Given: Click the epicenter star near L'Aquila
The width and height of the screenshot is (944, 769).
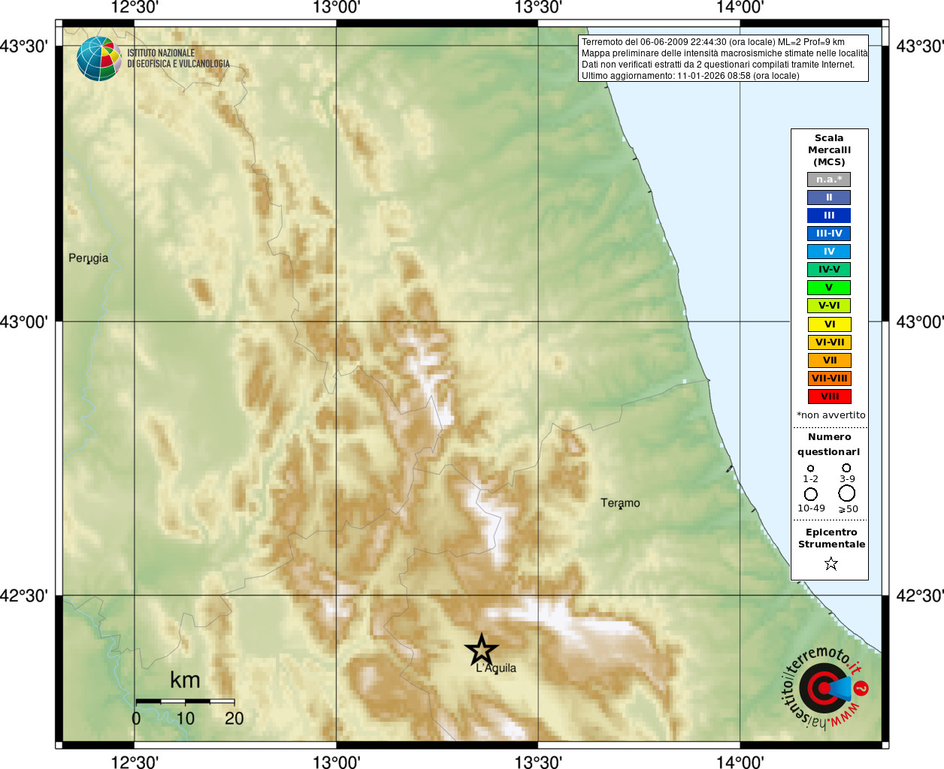Looking at the screenshot, I should click(481, 650).
